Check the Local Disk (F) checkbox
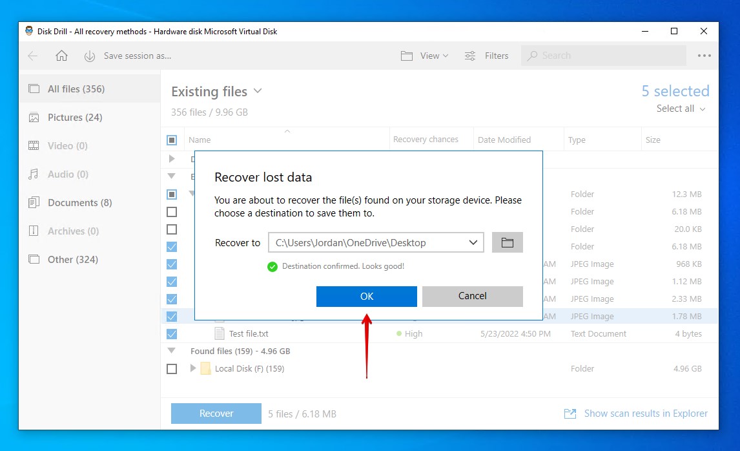Viewport: 740px width, 451px height. pos(172,369)
